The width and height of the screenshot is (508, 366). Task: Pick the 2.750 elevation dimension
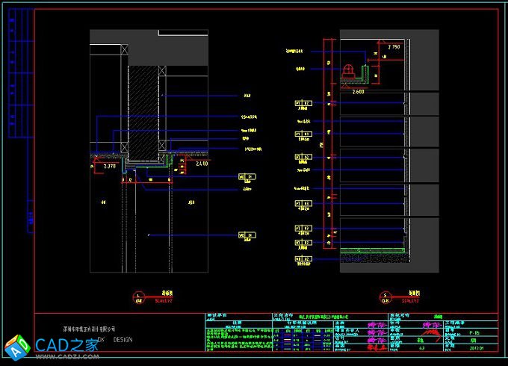(x=392, y=47)
